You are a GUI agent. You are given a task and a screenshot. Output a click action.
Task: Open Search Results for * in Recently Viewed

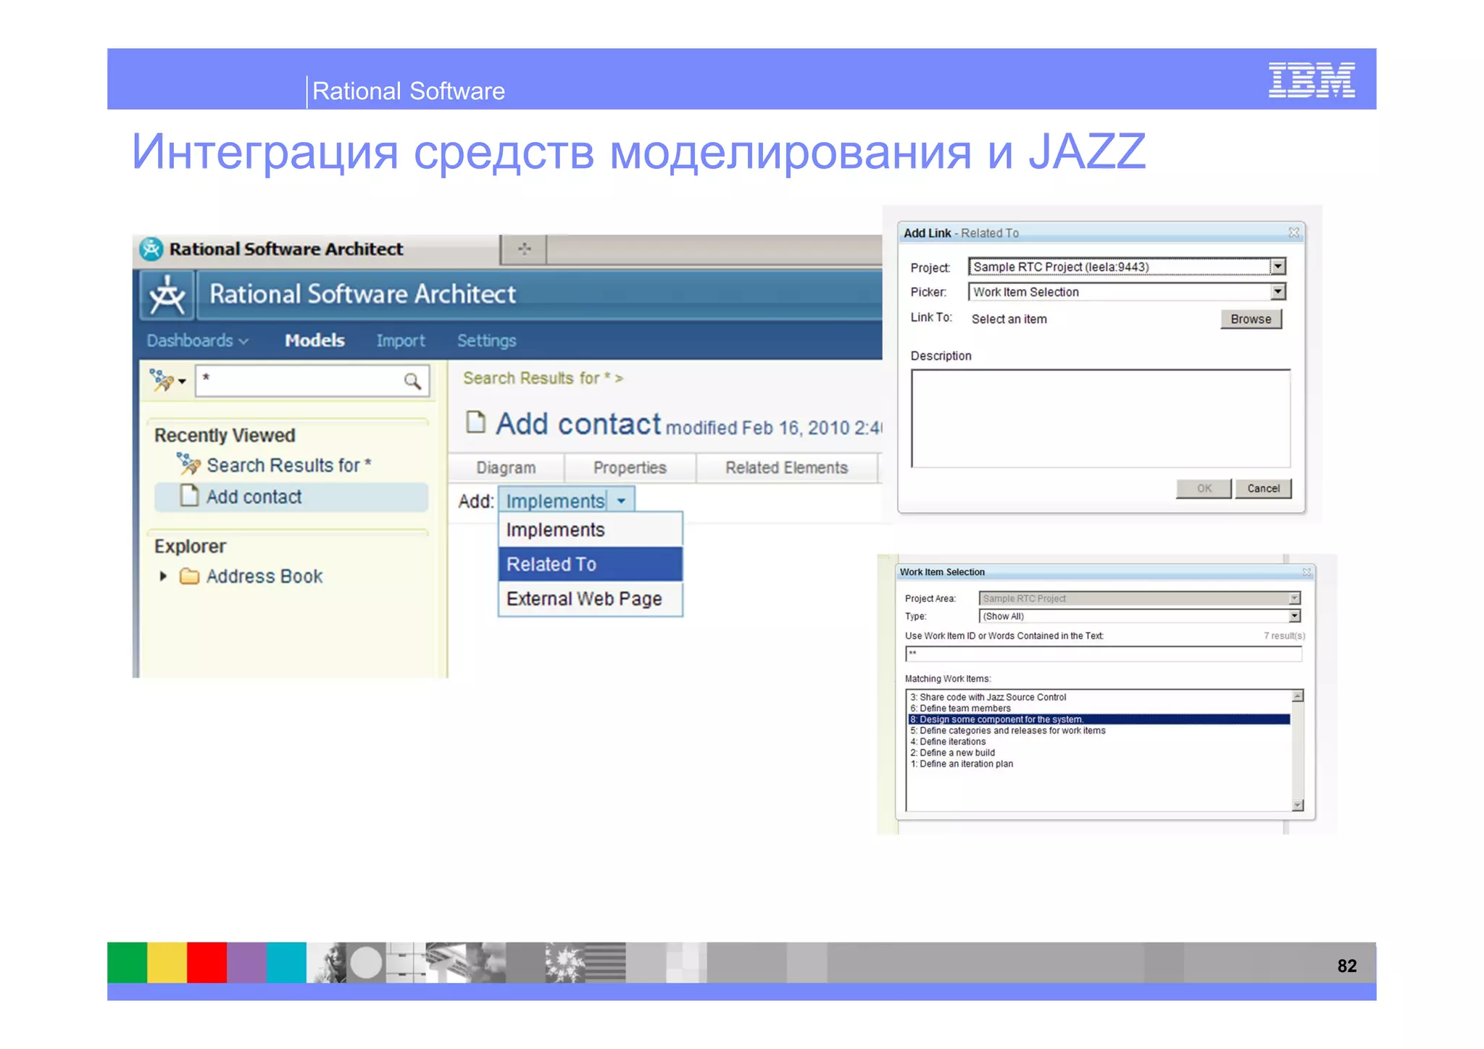(289, 465)
